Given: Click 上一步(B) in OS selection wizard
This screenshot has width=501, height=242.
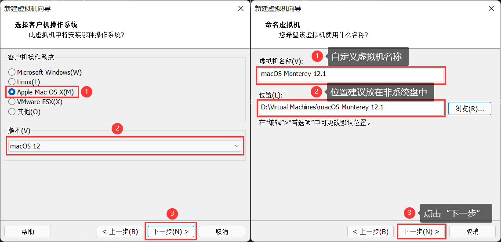Looking at the screenshot, I should coord(120,231).
